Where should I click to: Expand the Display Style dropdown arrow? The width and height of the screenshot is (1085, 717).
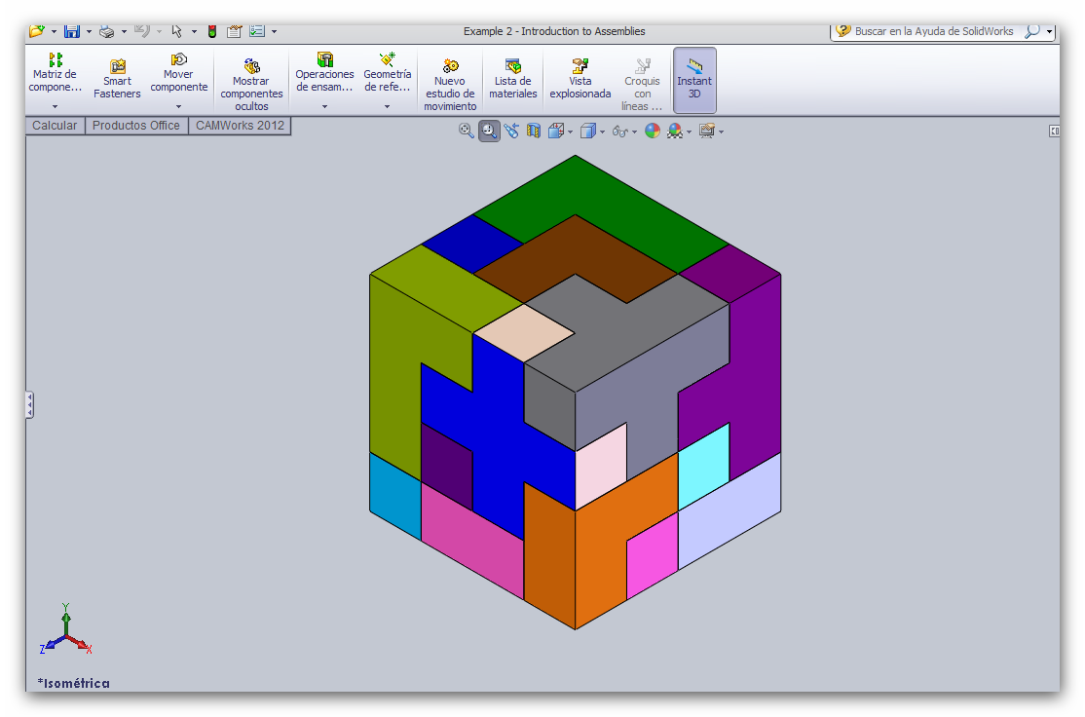(x=602, y=132)
